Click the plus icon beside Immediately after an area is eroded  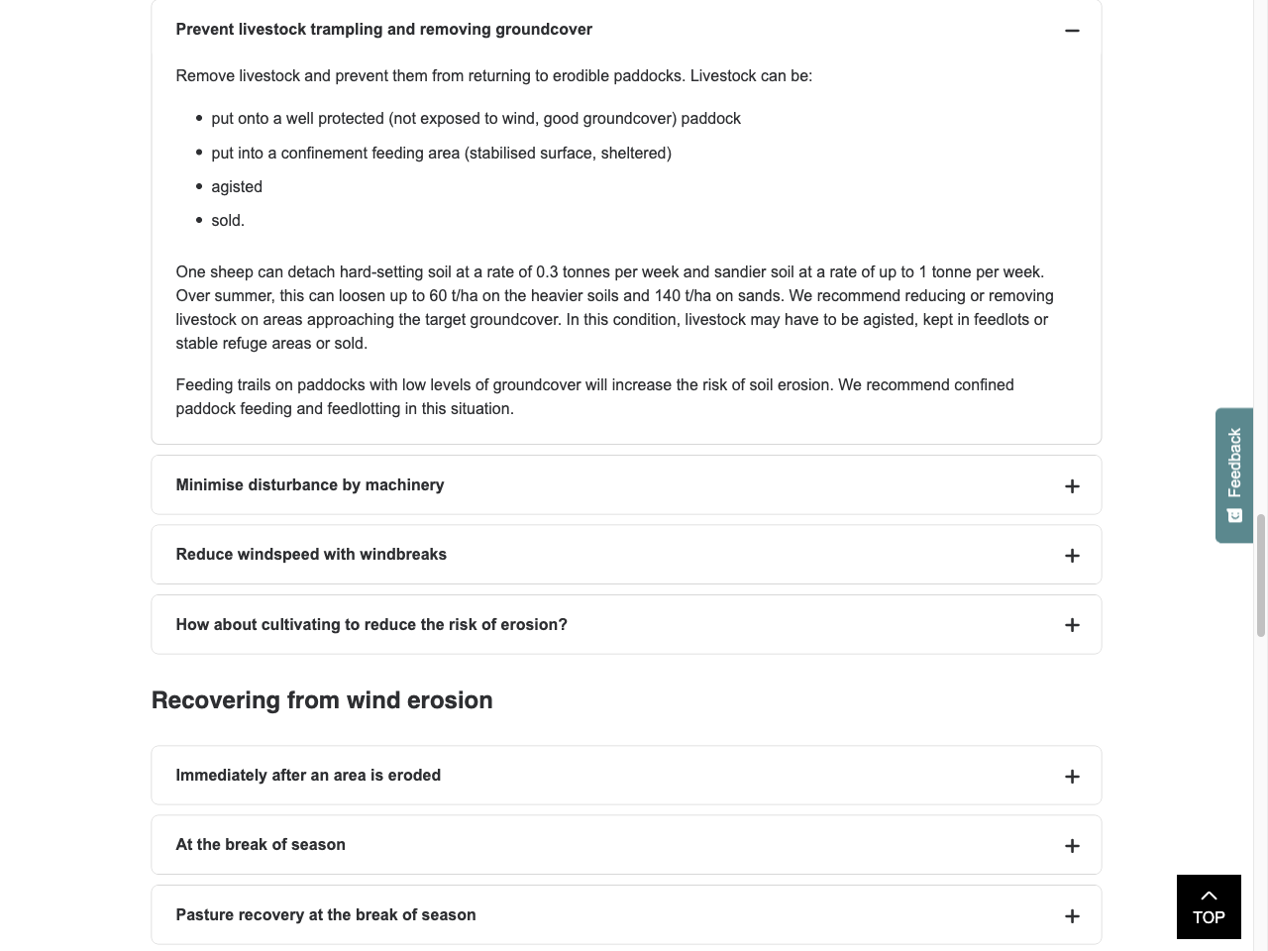(1072, 777)
